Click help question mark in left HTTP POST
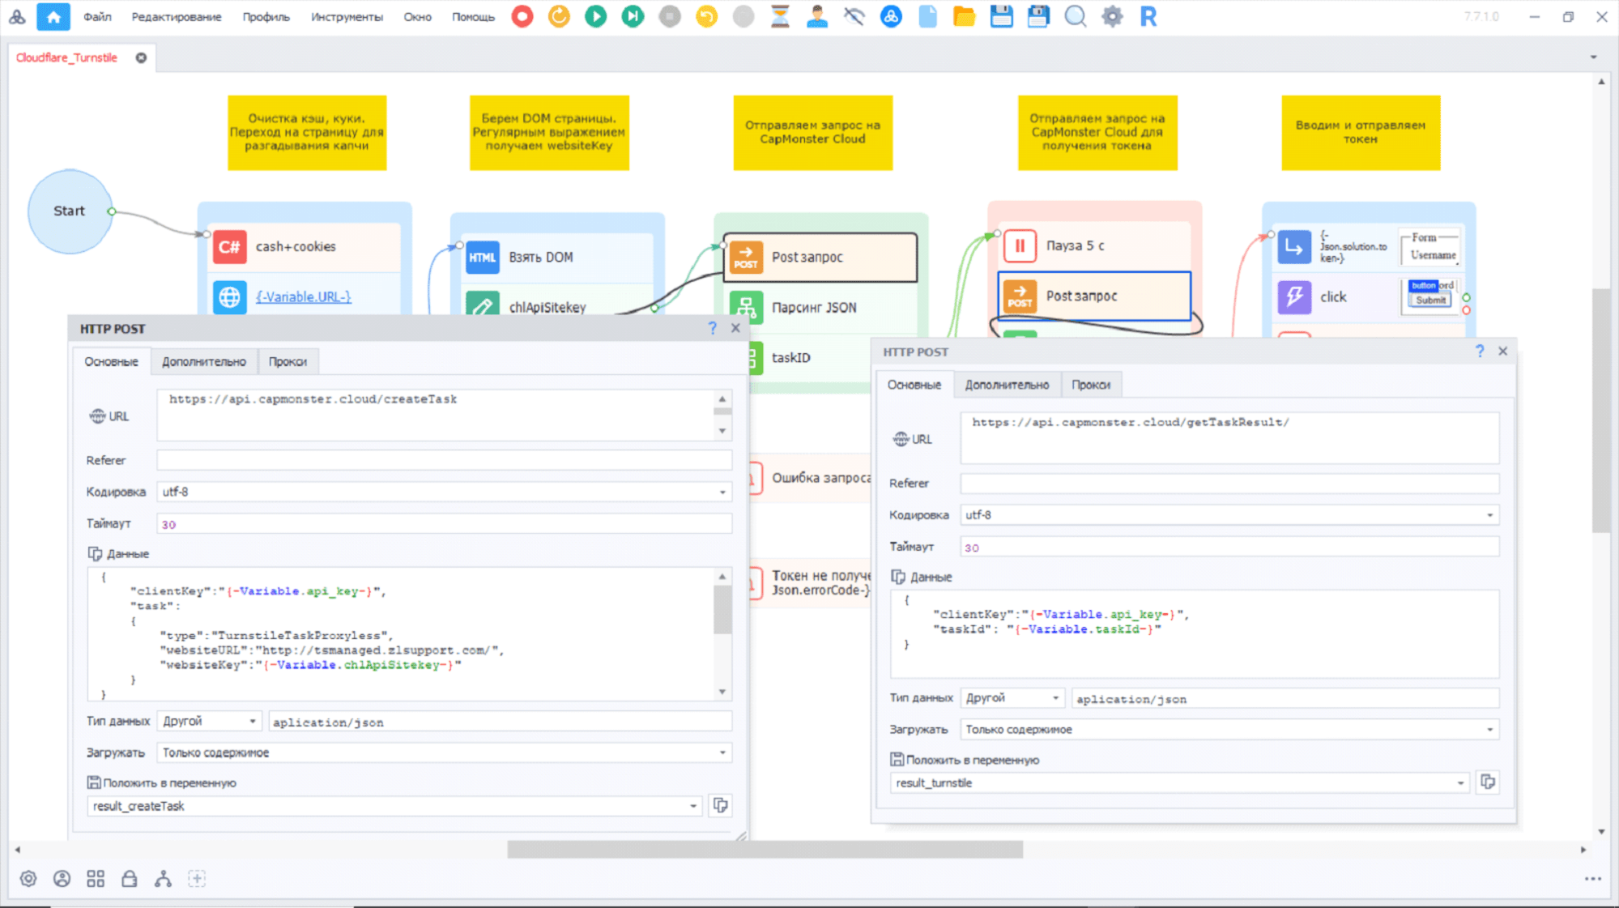The width and height of the screenshot is (1619, 908). click(x=713, y=328)
